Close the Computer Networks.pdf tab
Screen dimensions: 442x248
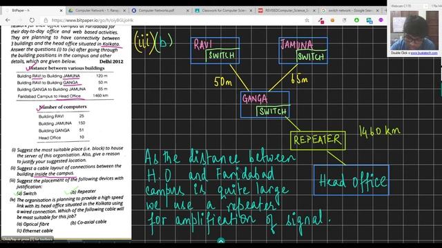pos(188,10)
